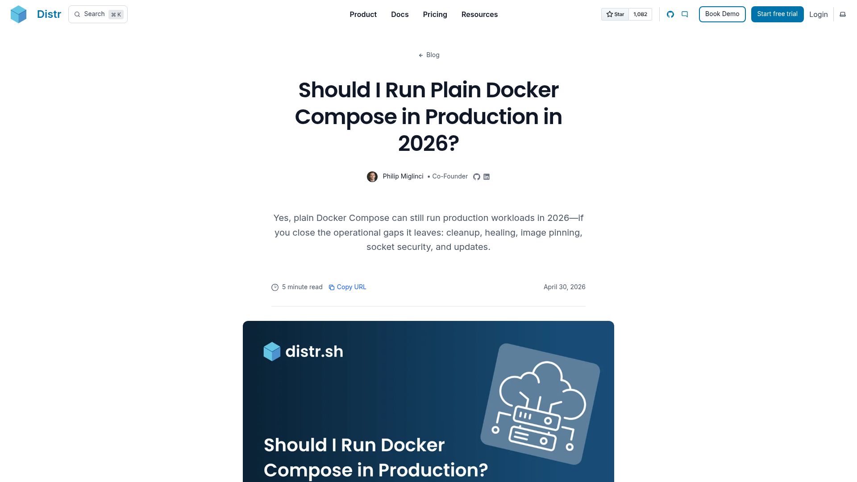The image size is (857, 482).
Task: Click Philip Miglinci's avatar photo
Action: (x=372, y=177)
